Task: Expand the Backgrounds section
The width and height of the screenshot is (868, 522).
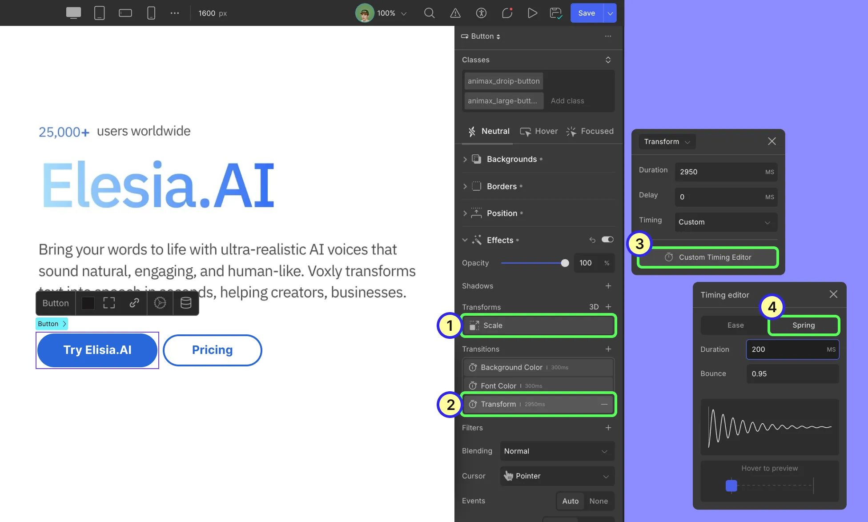Action: 465,159
